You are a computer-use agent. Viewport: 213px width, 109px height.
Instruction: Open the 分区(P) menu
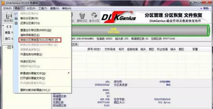31,9
